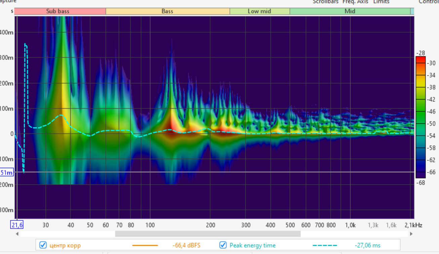Open the Scrollbars option at the top
The width and height of the screenshot is (439, 254).
click(x=326, y=2)
